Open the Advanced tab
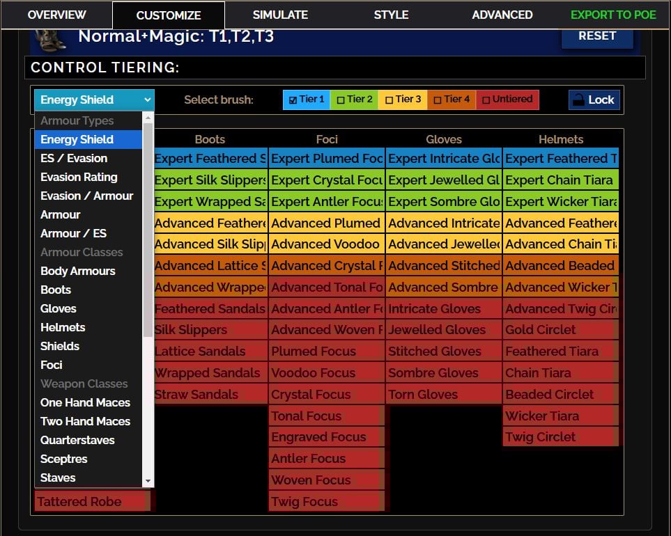This screenshot has width=671, height=536. (x=502, y=15)
